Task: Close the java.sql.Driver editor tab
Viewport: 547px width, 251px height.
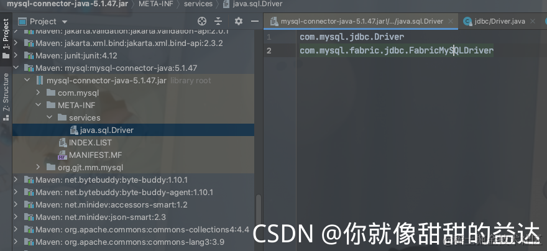Action: tap(451, 21)
